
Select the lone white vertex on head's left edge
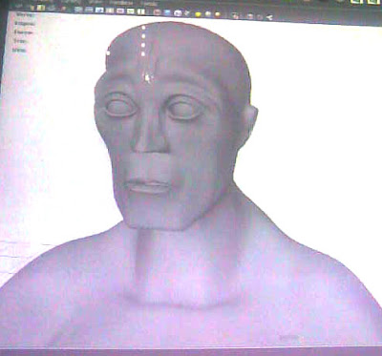108,53
